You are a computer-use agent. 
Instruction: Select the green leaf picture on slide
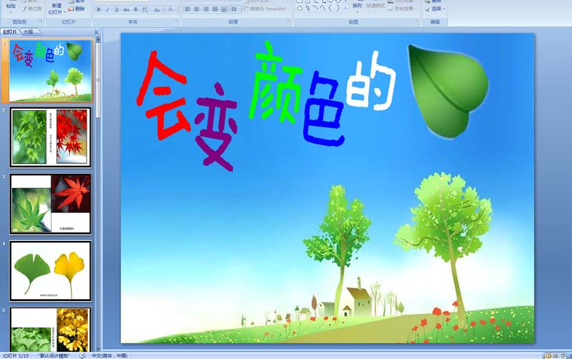[448, 92]
